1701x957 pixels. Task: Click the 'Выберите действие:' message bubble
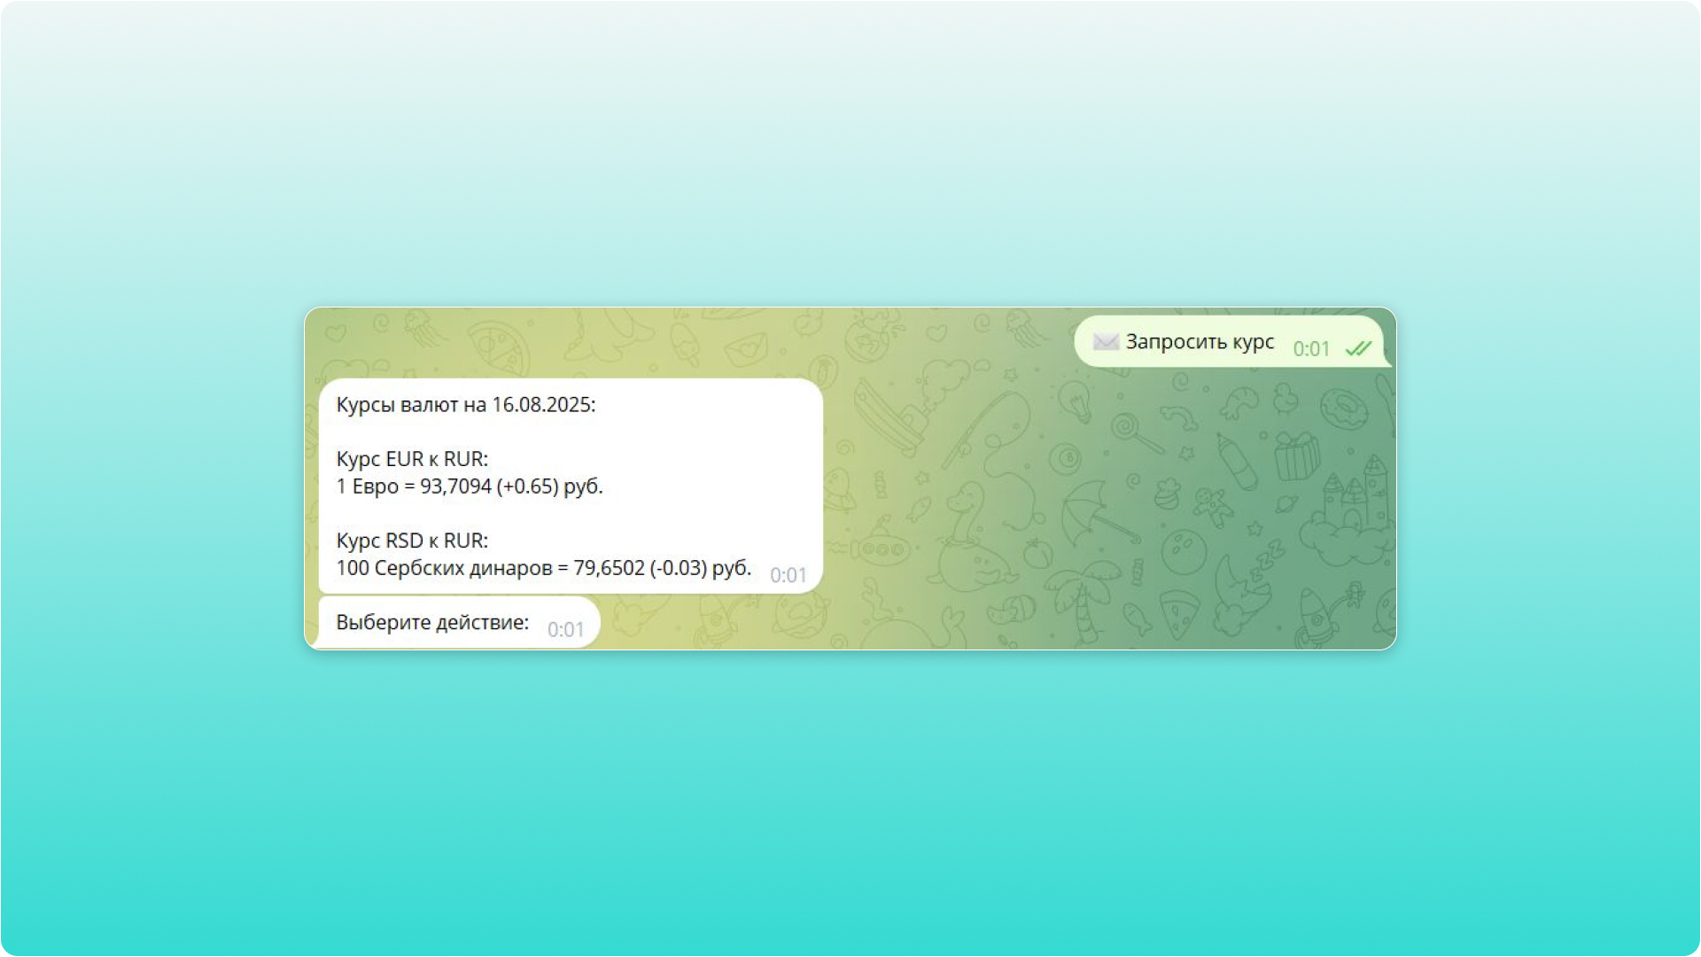[x=432, y=622]
